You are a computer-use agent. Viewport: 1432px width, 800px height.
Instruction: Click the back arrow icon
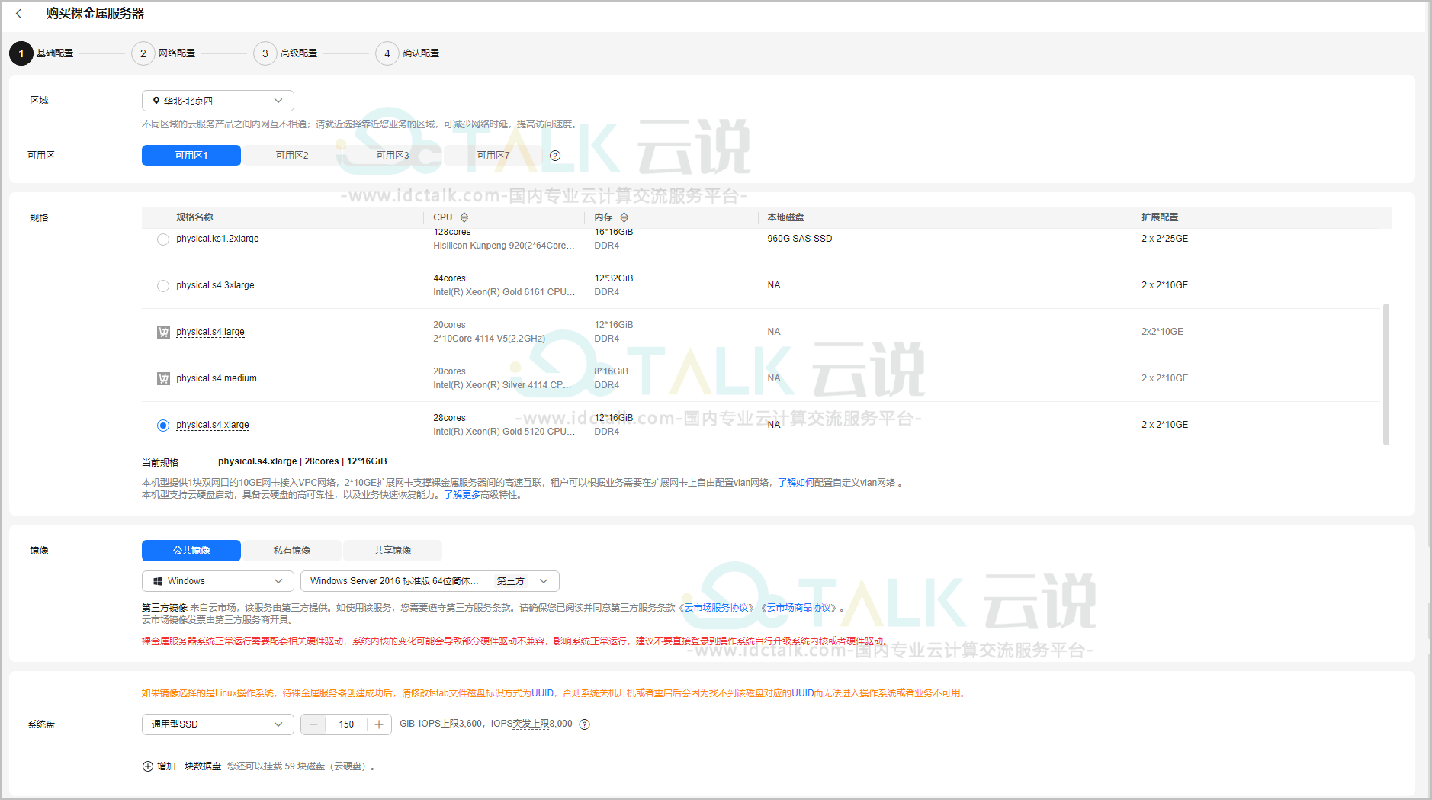pyautogui.click(x=19, y=14)
